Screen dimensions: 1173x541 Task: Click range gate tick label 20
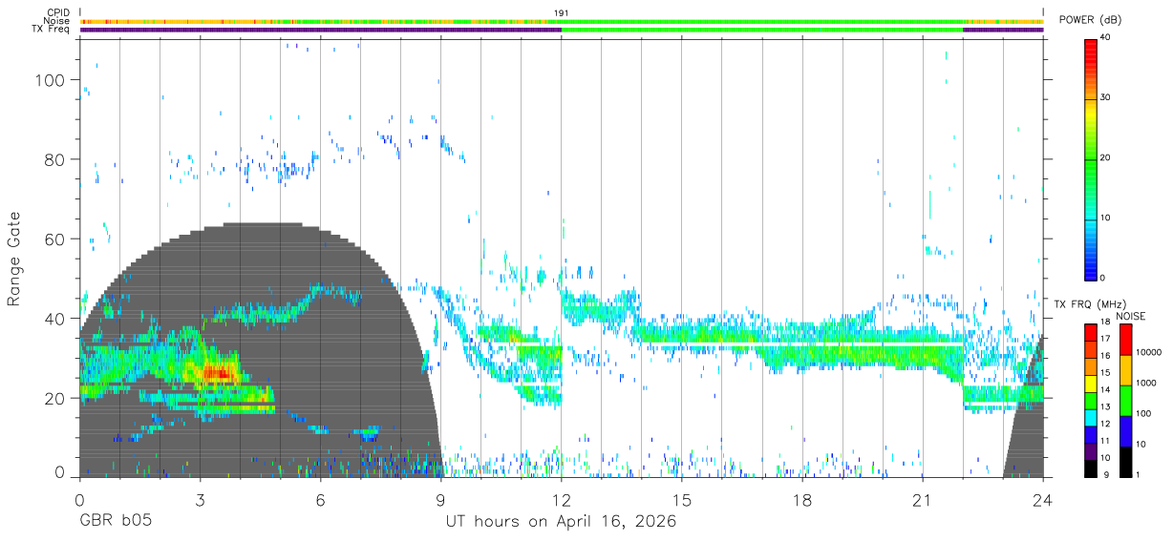56,398
